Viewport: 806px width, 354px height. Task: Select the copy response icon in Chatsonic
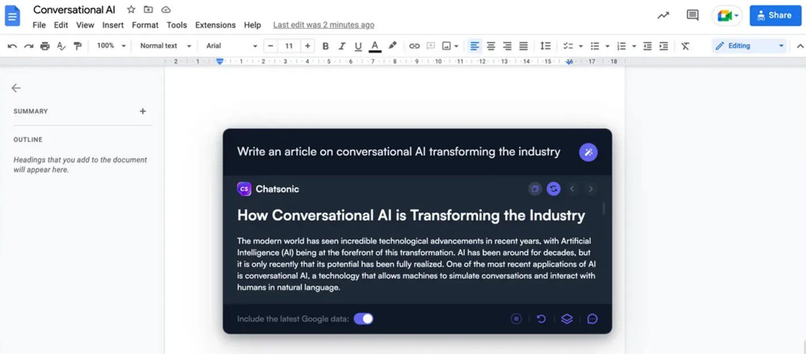click(535, 189)
